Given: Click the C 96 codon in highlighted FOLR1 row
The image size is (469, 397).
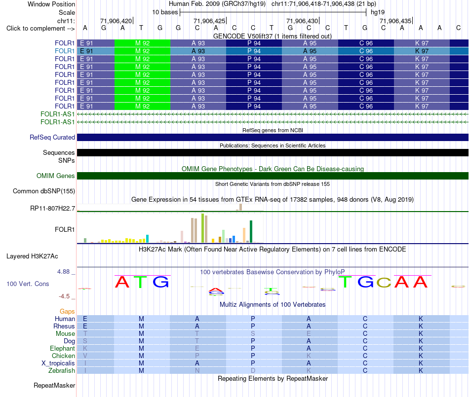Looking at the screenshot, I should 366,51.
